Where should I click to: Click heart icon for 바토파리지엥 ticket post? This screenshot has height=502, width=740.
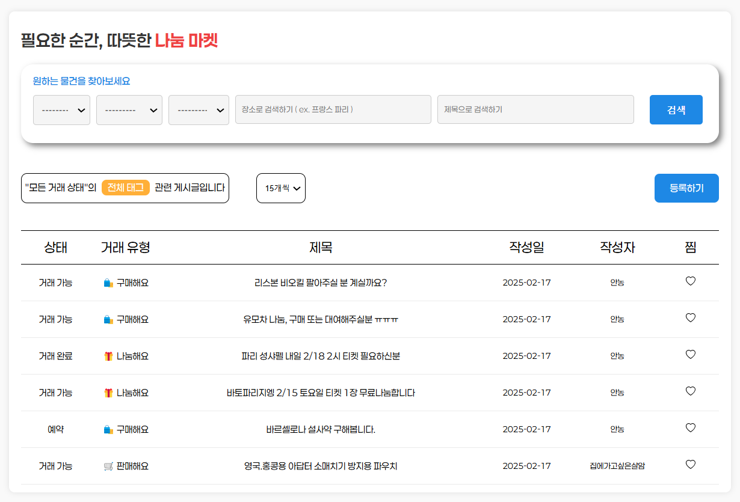pyautogui.click(x=690, y=391)
